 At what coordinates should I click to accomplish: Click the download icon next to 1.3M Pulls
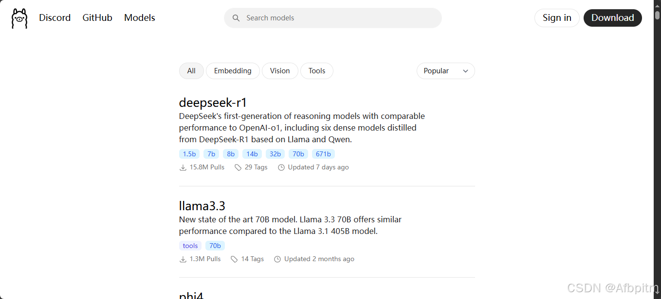coord(182,259)
